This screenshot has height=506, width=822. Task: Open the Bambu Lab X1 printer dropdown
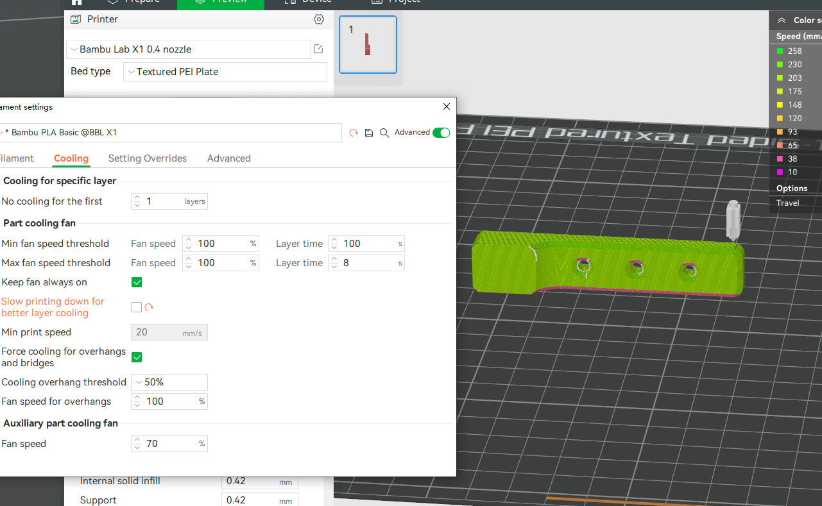(189, 49)
